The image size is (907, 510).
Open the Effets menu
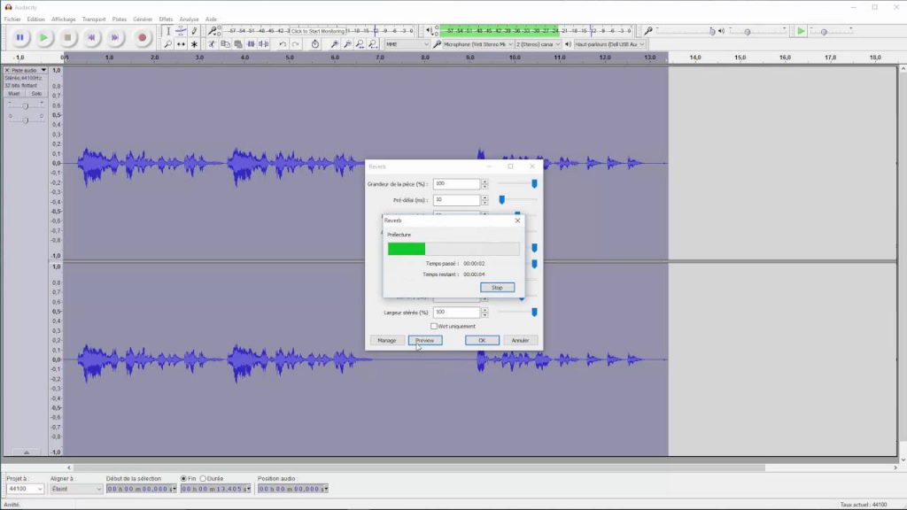pyautogui.click(x=166, y=19)
